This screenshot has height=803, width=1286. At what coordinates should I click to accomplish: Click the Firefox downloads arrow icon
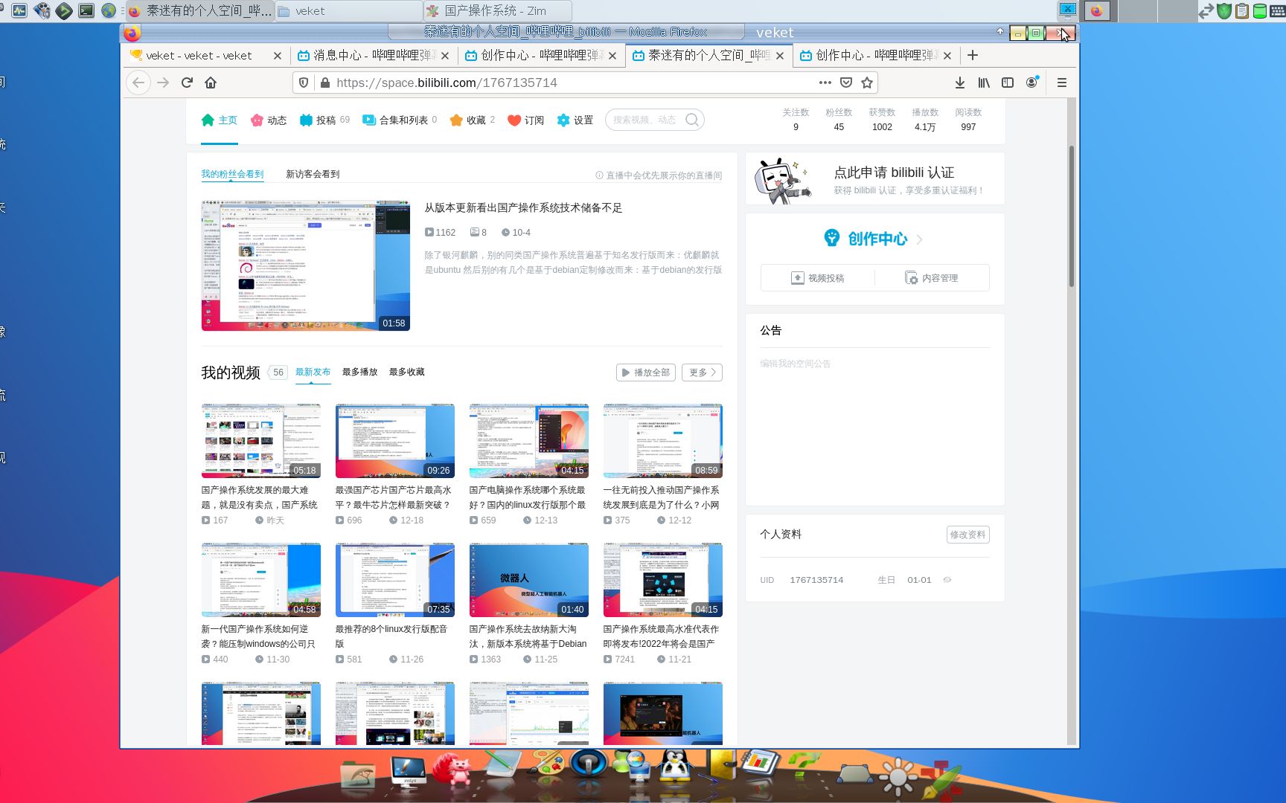click(x=959, y=83)
